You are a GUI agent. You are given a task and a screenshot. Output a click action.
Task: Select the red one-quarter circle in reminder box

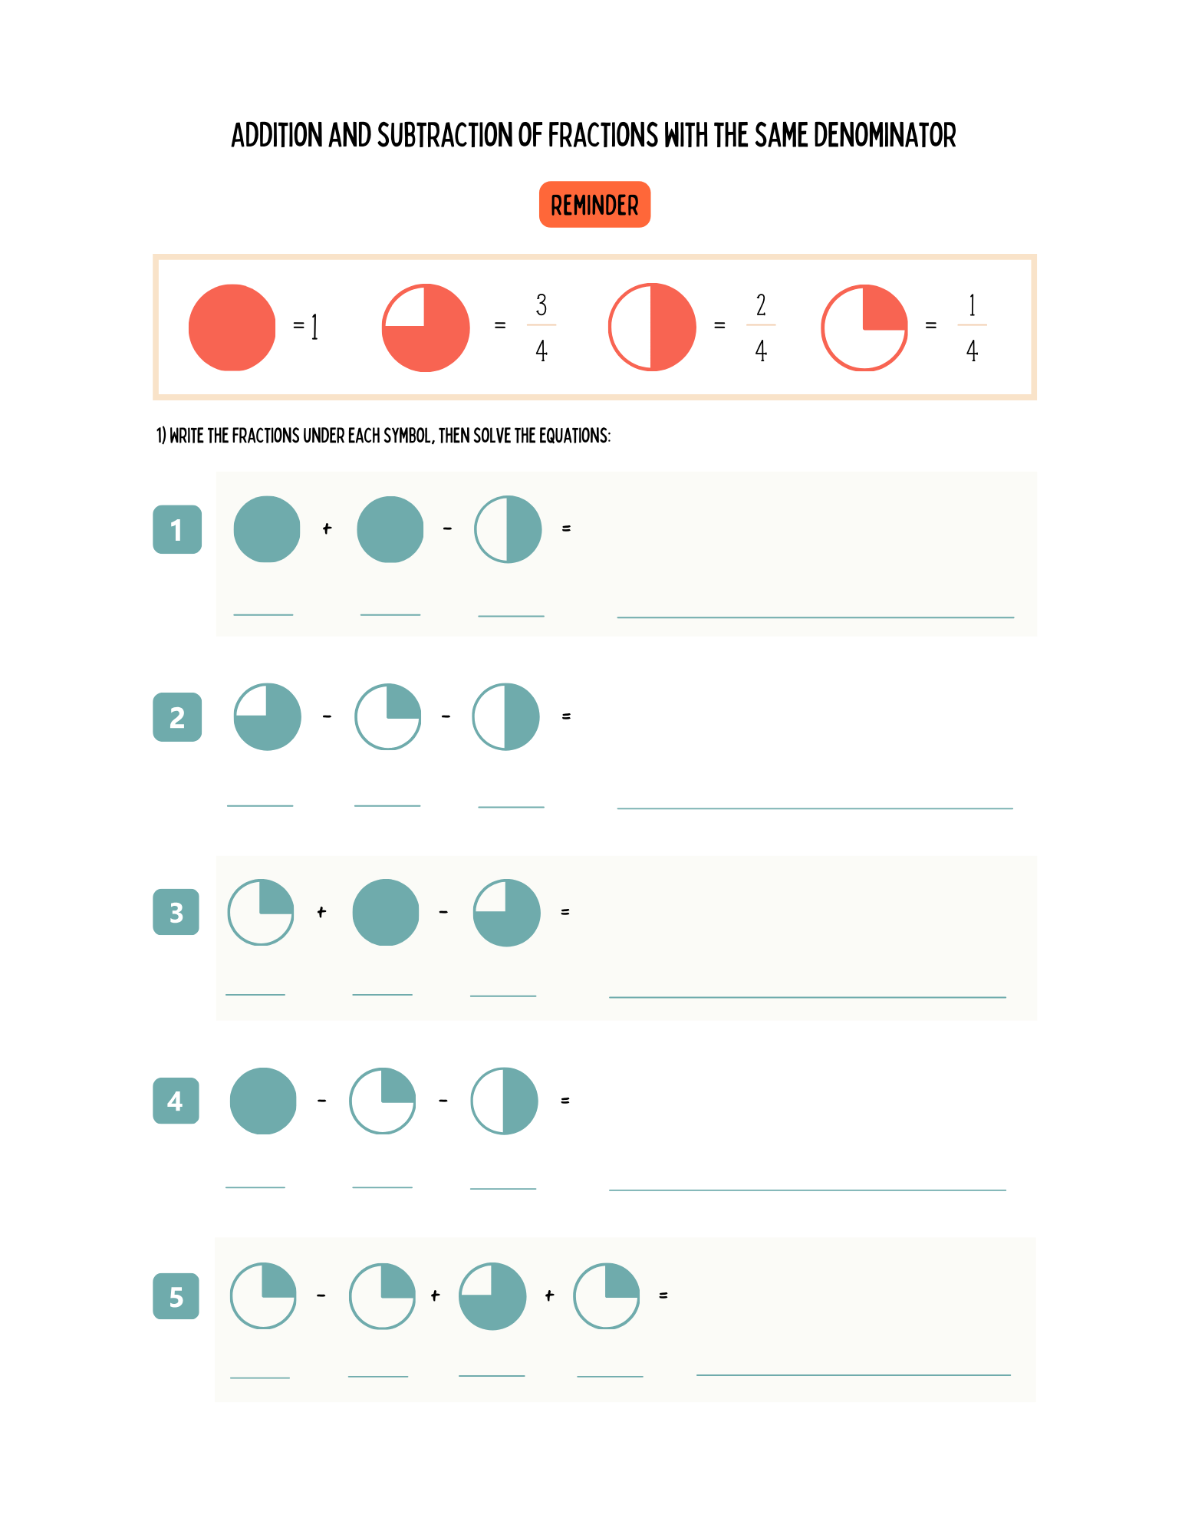[x=864, y=328]
